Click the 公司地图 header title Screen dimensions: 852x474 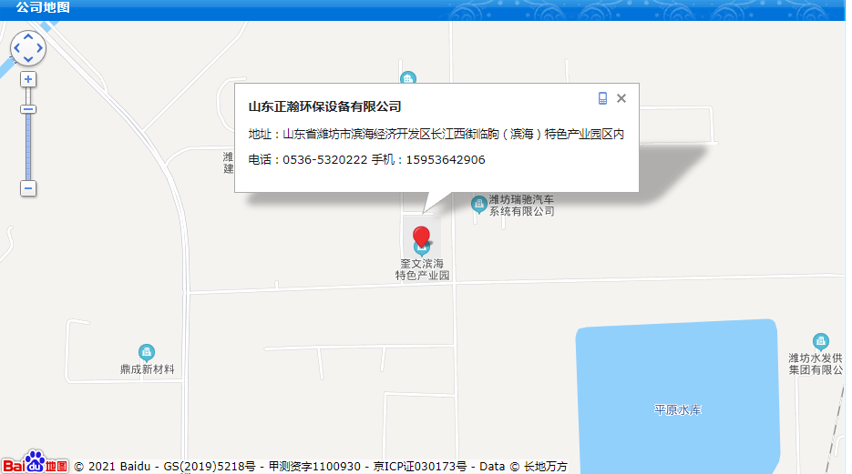43,8
